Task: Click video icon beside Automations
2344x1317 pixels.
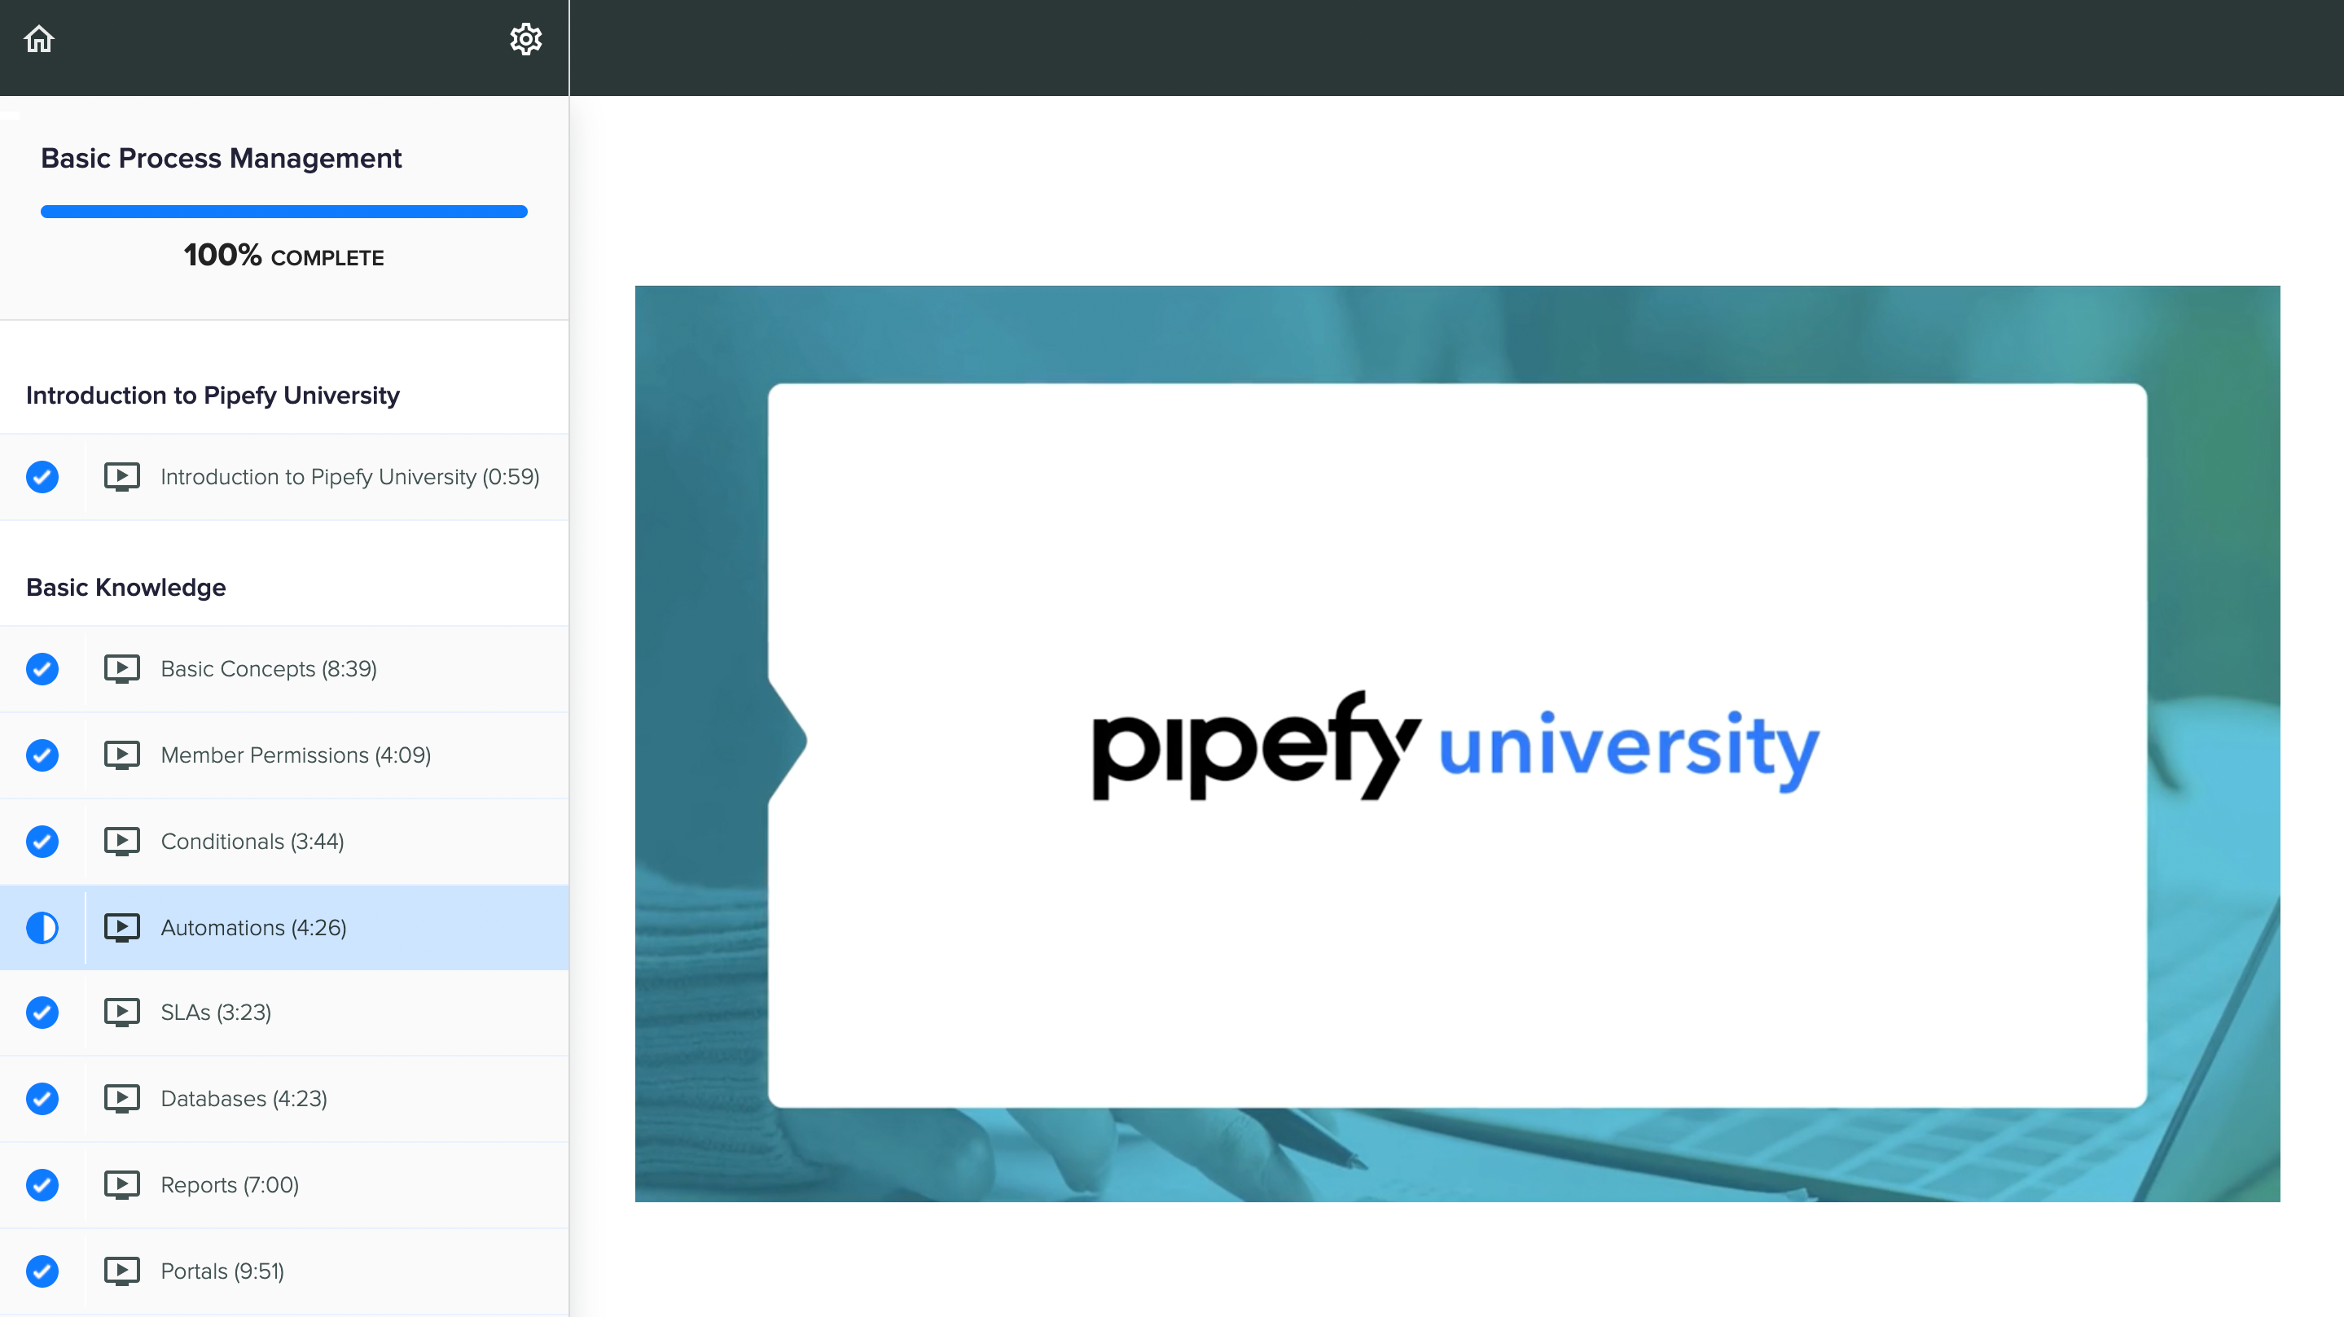Action: [122, 928]
